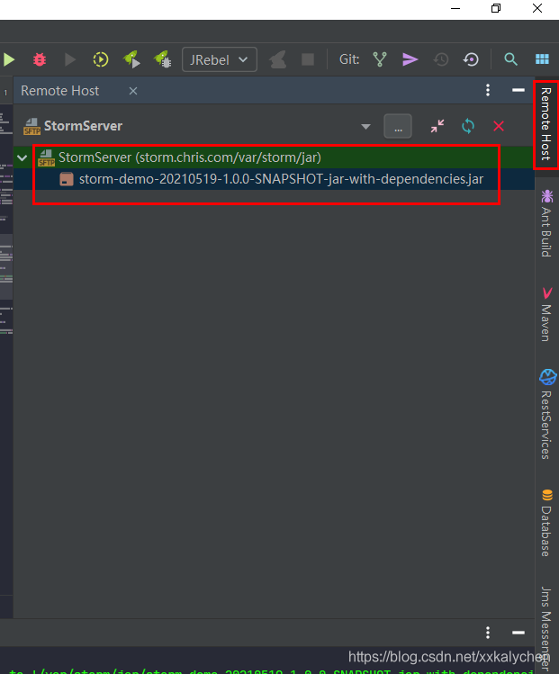The width and height of the screenshot is (559, 674).
Task: Open the Database side tool window
Action: coord(546,523)
